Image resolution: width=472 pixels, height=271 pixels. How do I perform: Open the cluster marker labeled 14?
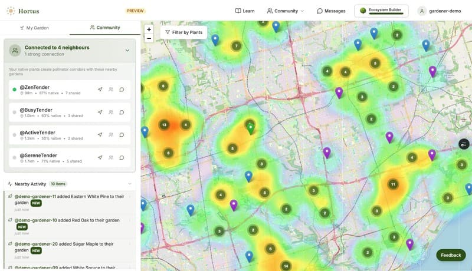(x=286, y=266)
